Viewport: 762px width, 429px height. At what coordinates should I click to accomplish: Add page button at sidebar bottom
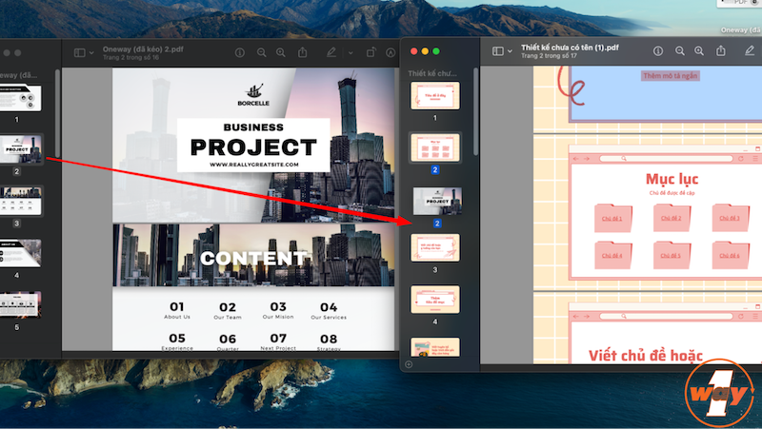(x=409, y=364)
